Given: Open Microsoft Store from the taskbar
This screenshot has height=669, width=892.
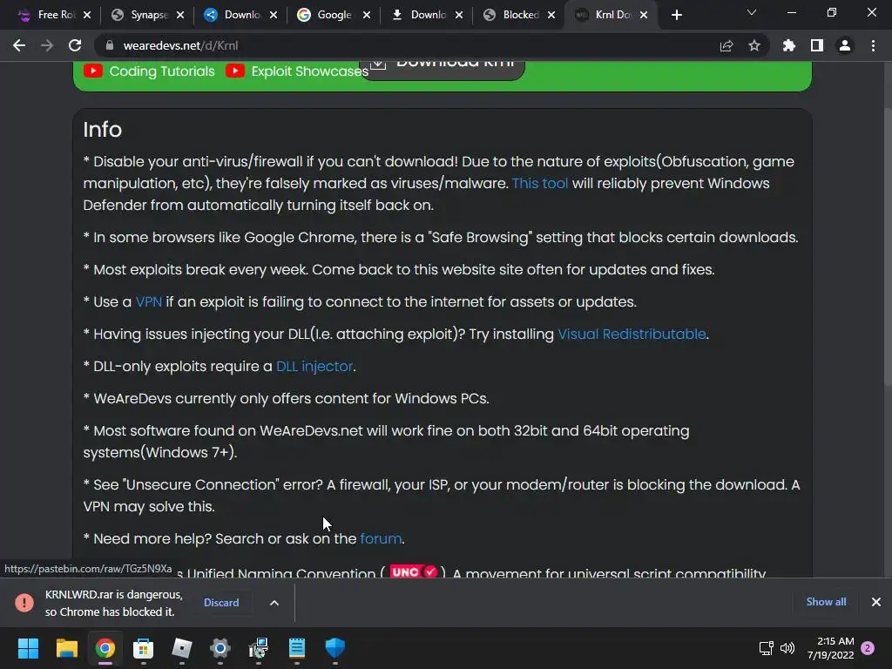Looking at the screenshot, I should 144,648.
